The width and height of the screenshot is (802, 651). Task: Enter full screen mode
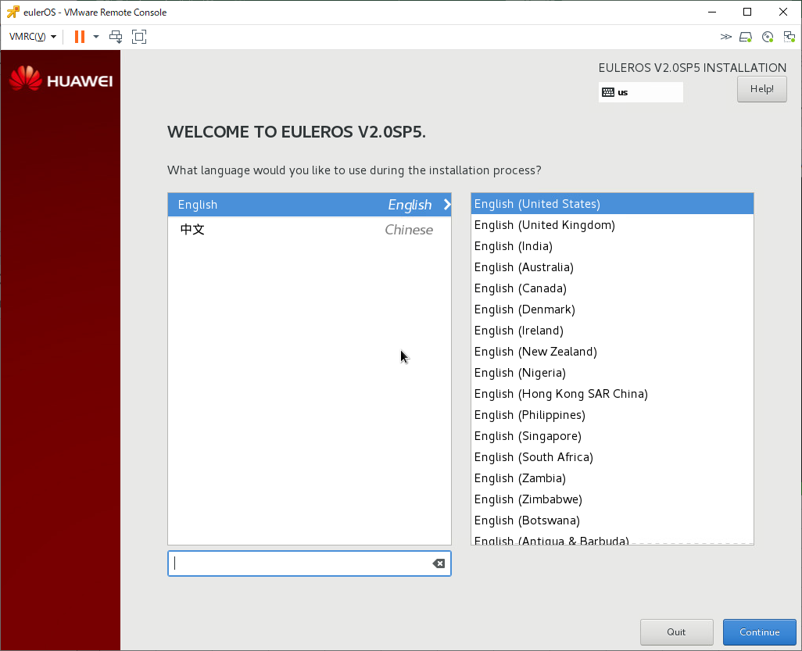(x=139, y=36)
